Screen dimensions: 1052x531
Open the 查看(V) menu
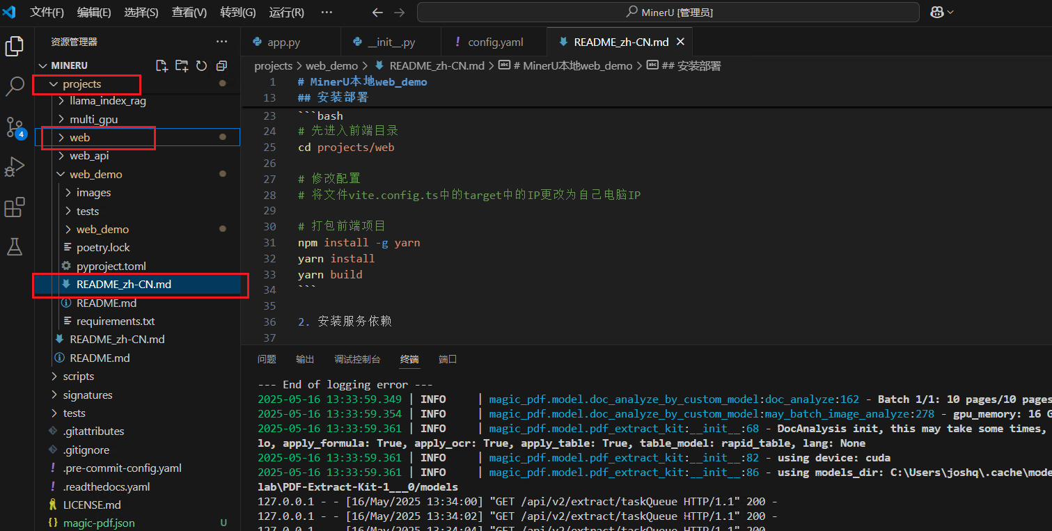click(189, 13)
